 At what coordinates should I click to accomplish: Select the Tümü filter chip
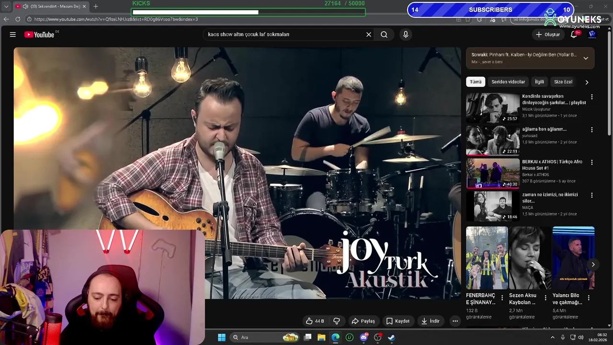pos(476,82)
